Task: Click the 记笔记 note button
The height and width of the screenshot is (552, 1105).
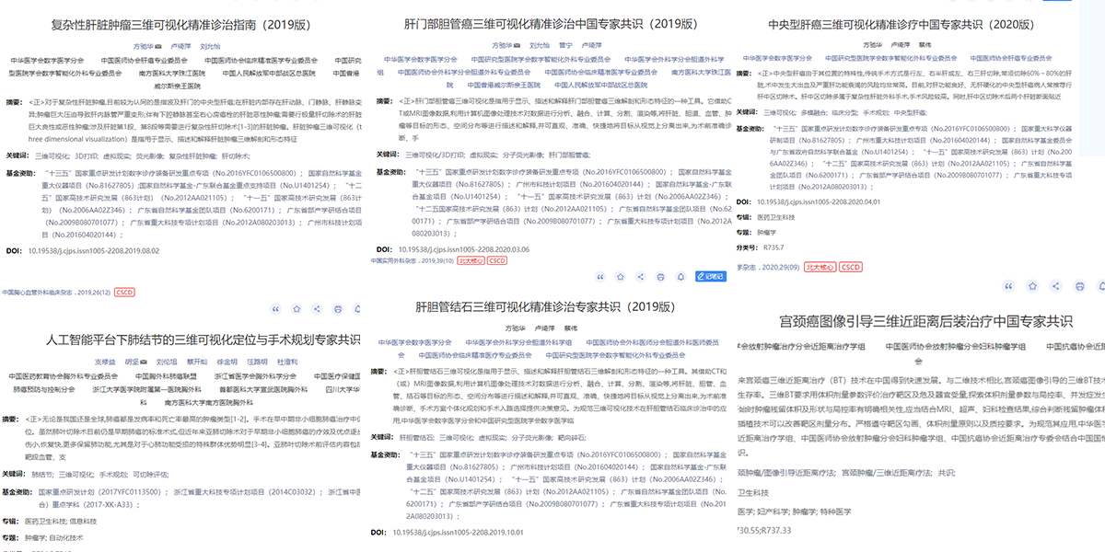Action: (713, 276)
